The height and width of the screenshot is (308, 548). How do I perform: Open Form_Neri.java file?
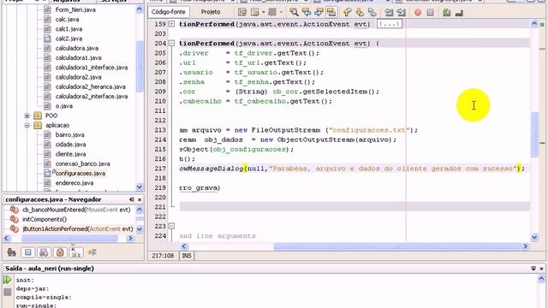[x=75, y=9]
